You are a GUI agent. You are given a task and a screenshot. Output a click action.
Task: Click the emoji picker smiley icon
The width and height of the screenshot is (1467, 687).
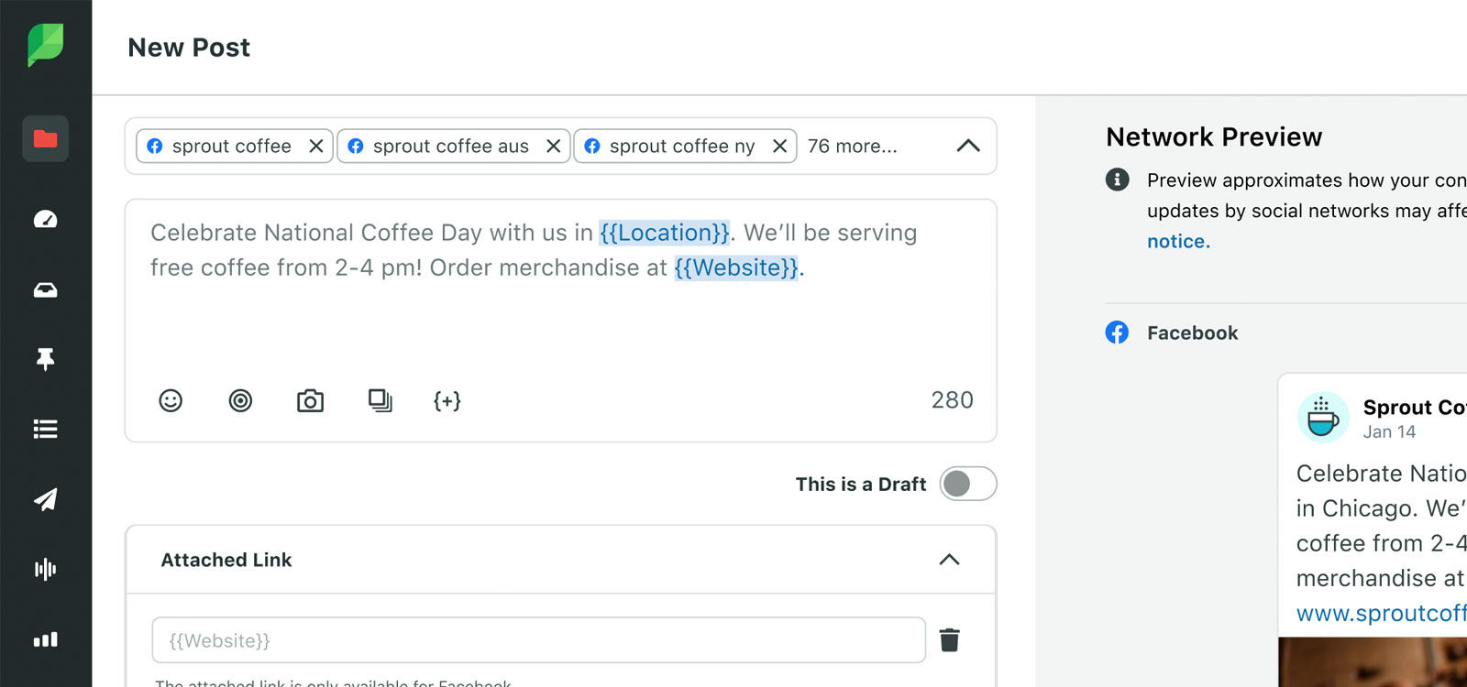171,400
